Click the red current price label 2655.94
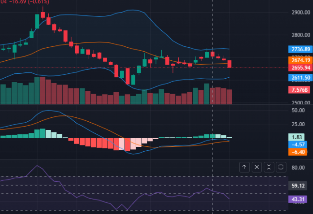Screen dimensions: 313x214 pyautogui.click(x=300, y=68)
